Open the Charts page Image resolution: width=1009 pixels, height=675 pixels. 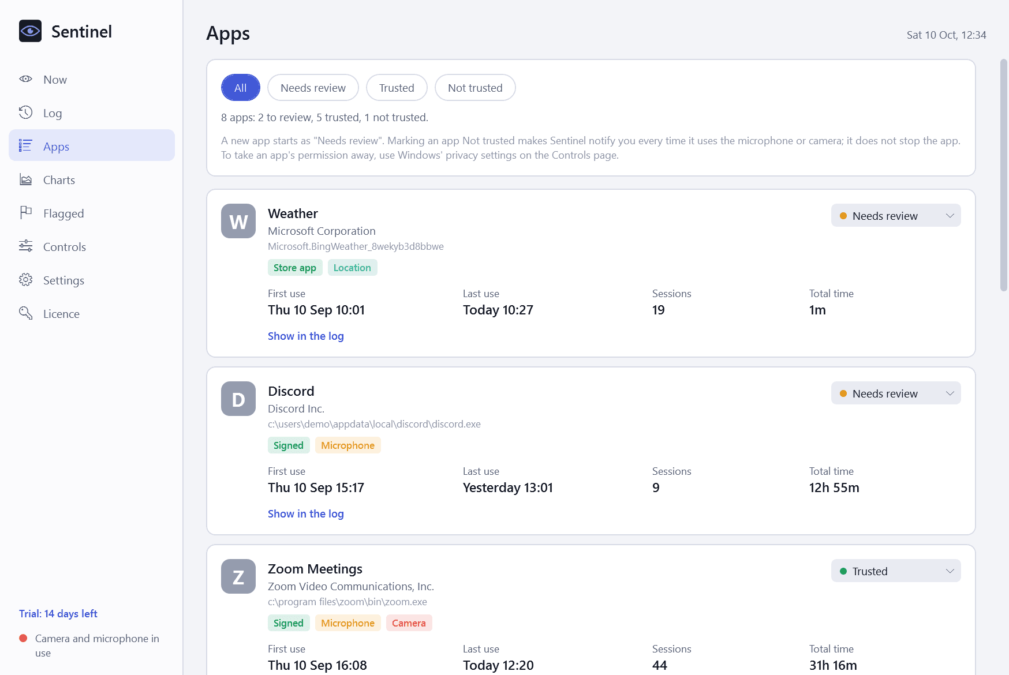92,180
